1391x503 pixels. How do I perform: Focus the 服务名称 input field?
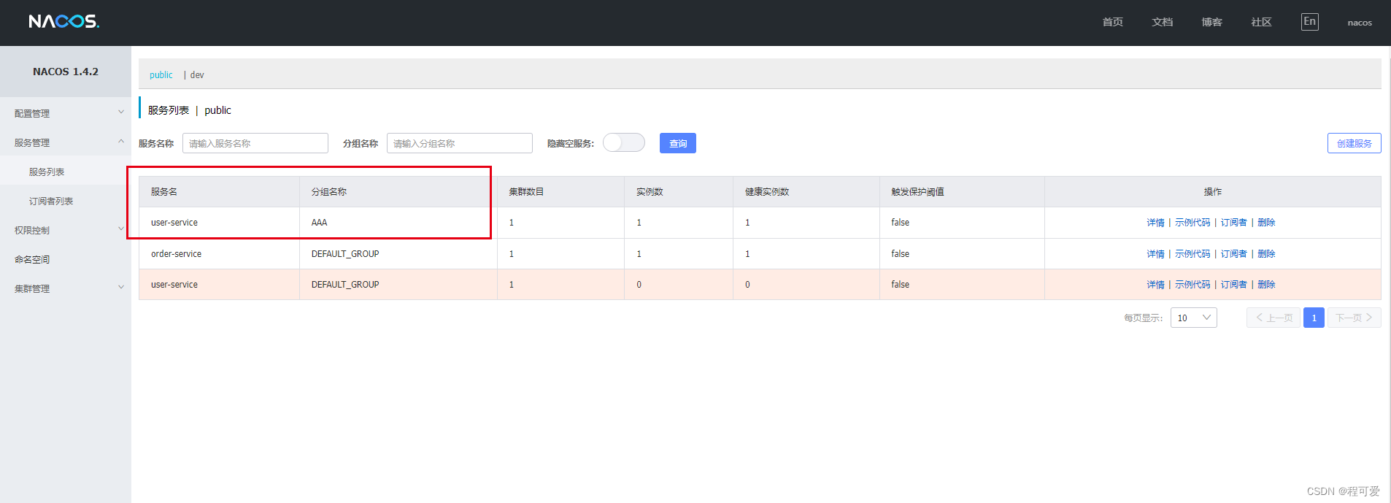tap(255, 143)
